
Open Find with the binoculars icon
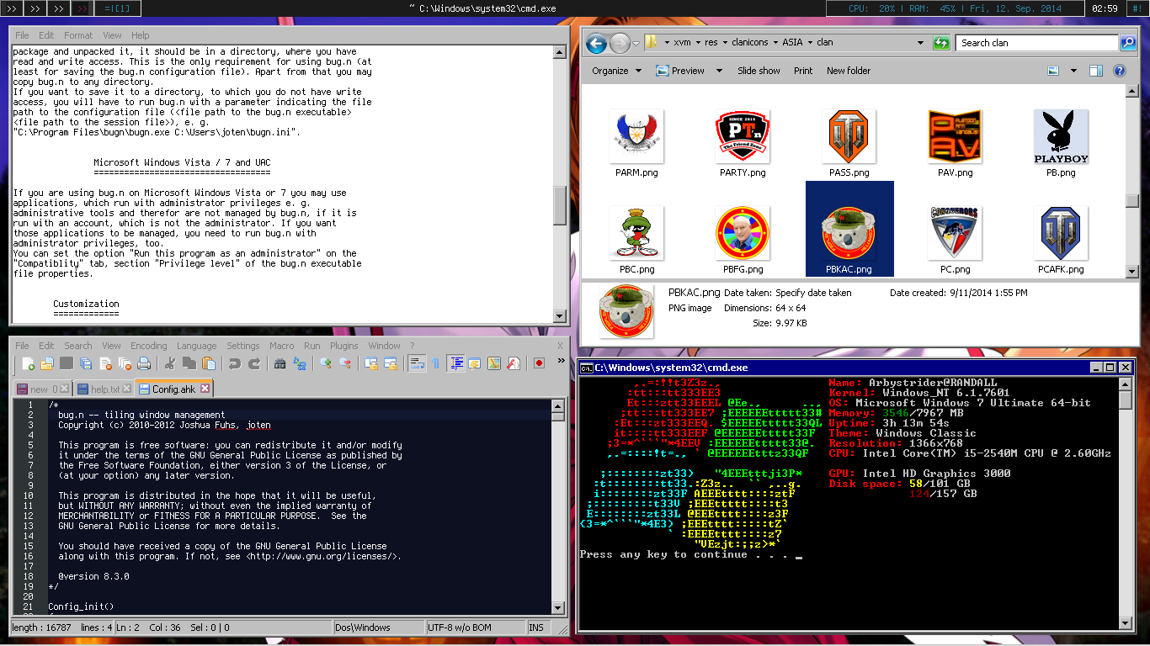280,363
